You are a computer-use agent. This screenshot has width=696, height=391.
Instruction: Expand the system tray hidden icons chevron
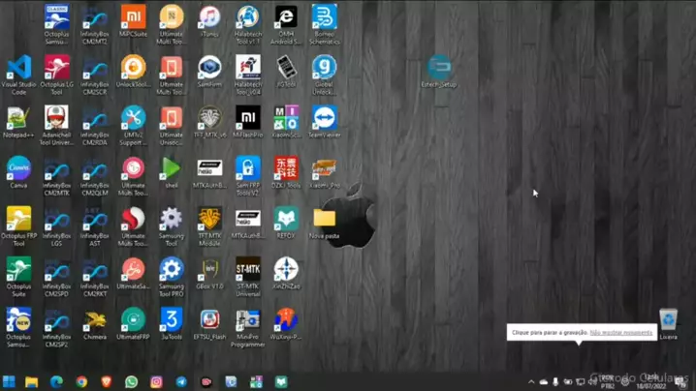530,382
